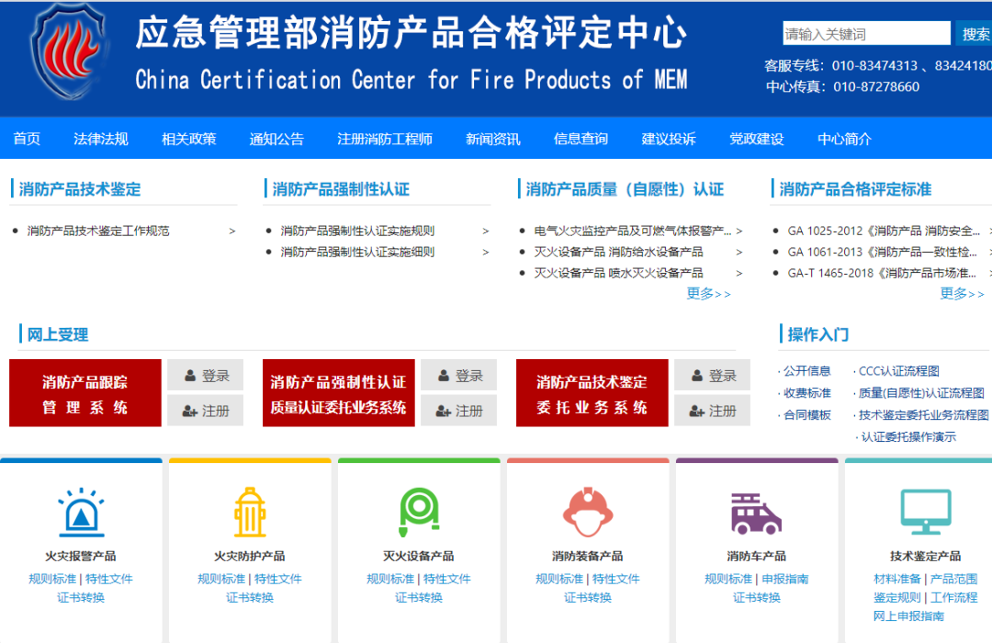Click 消防产品强制性认证实施细则 link
Image resolution: width=992 pixels, height=643 pixels.
tap(357, 252)
